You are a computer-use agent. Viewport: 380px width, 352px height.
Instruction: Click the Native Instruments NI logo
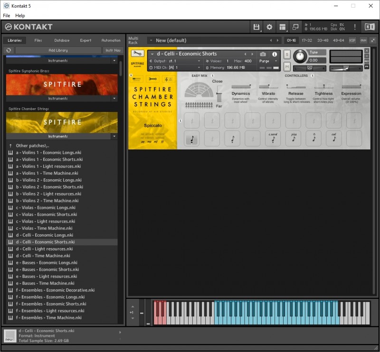tap(370, 27)
